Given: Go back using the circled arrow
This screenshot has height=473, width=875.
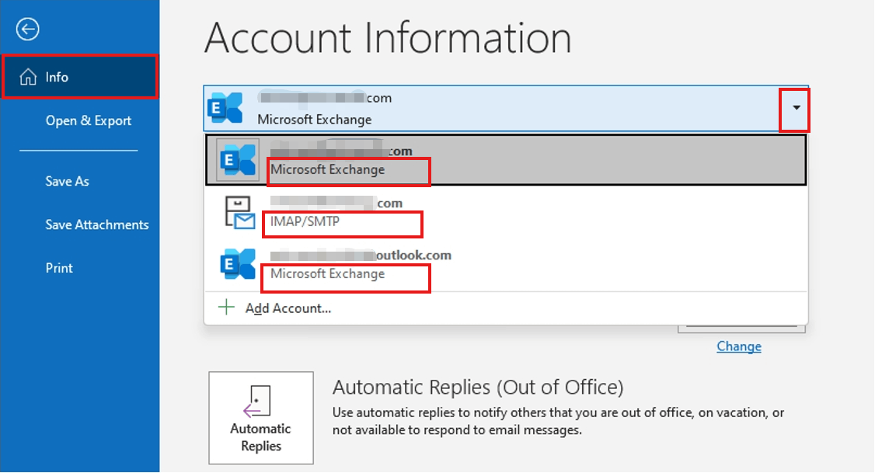Looking at the screenshot, I should point(27,30).
